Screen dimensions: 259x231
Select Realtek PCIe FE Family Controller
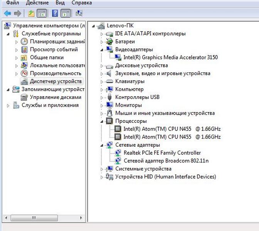coord(162,153)
